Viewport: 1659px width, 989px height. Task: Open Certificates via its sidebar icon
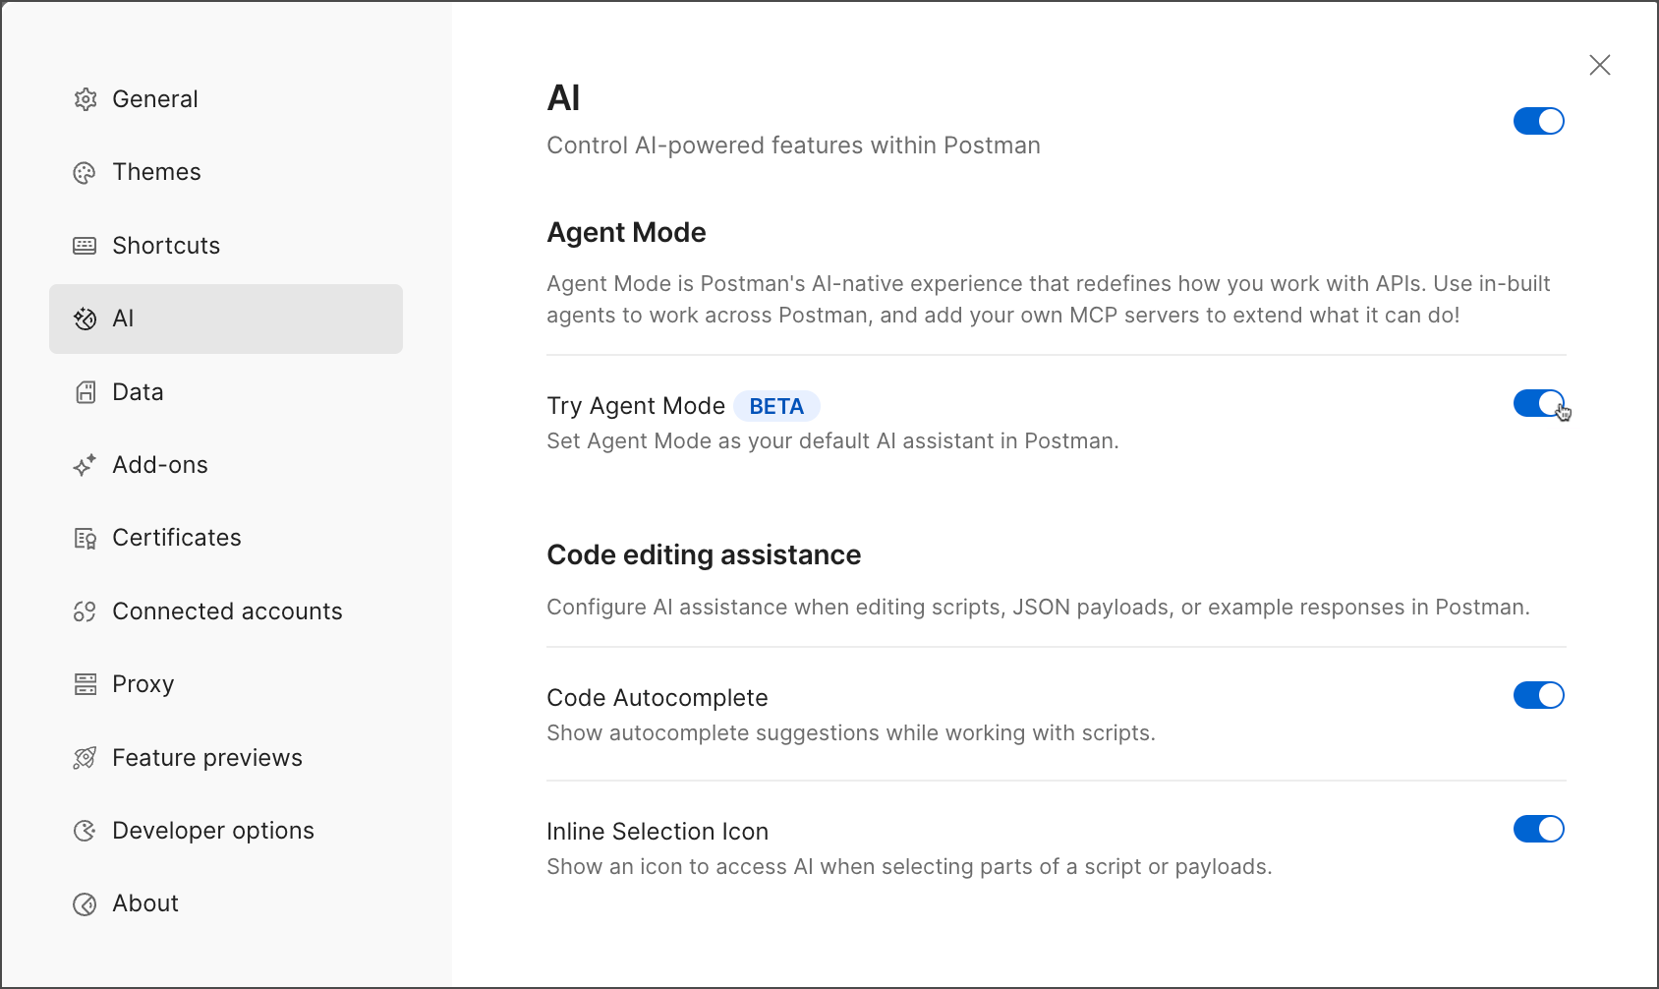(86, 538)
